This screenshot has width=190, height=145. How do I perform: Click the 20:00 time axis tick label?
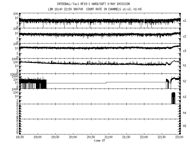point(73,137)
